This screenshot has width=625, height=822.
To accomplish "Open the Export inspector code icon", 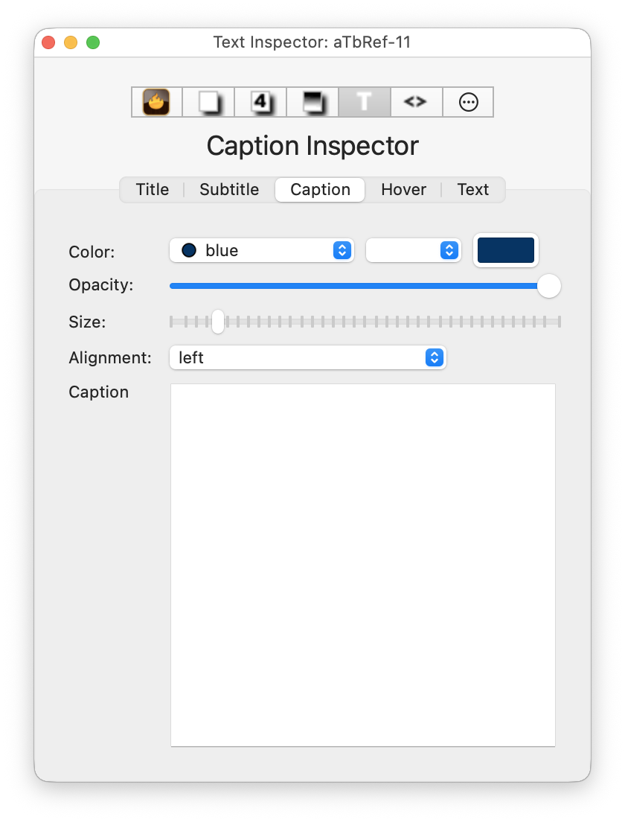I will pyautogui.click(x=416, y=102).
